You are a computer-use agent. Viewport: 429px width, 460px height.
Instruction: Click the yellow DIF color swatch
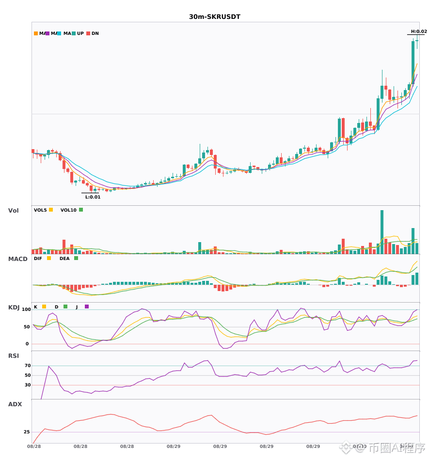pos(49,258)
